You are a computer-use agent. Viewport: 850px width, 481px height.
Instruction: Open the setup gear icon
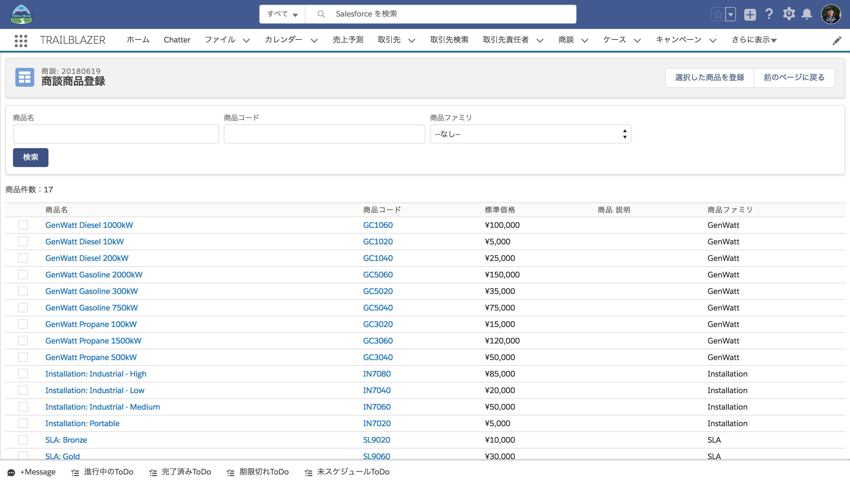coord(789,14)
